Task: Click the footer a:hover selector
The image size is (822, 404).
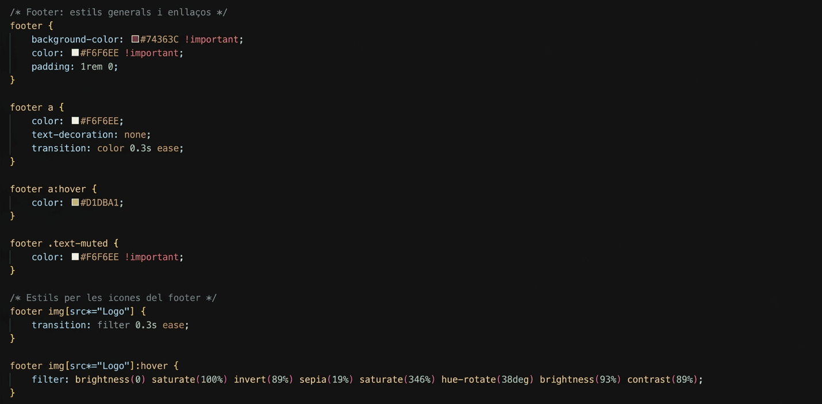Action: coord(48,189)
